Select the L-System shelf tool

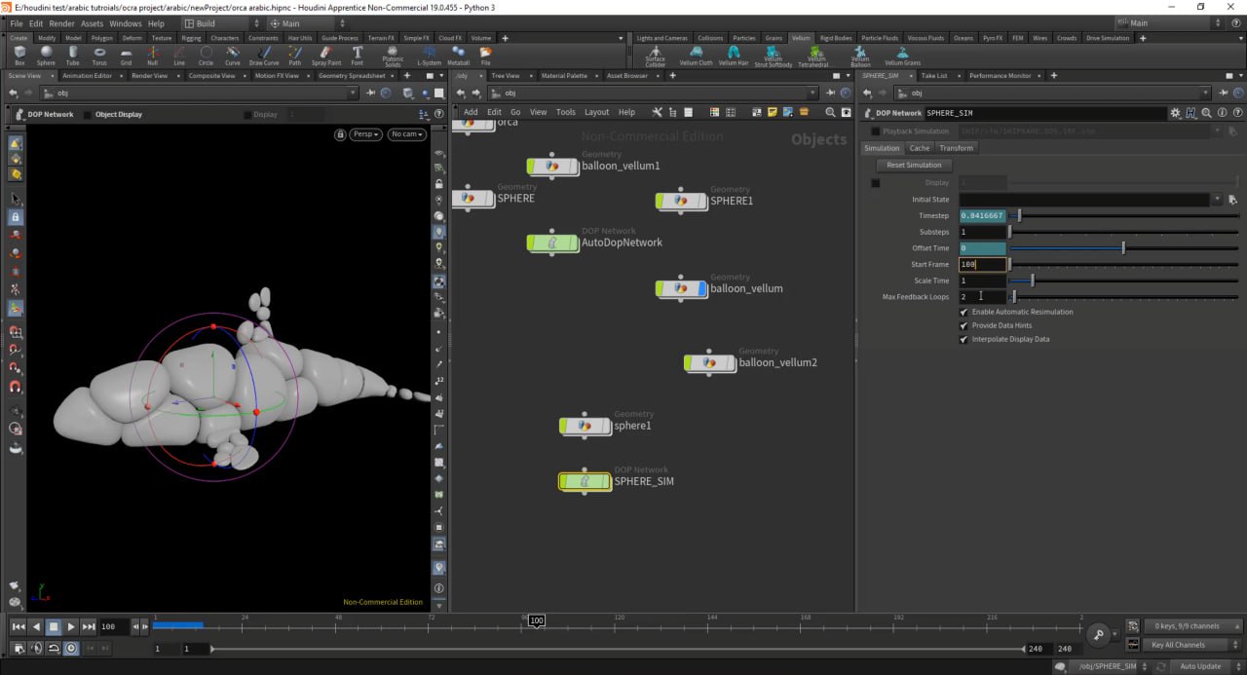coord(429,55)
